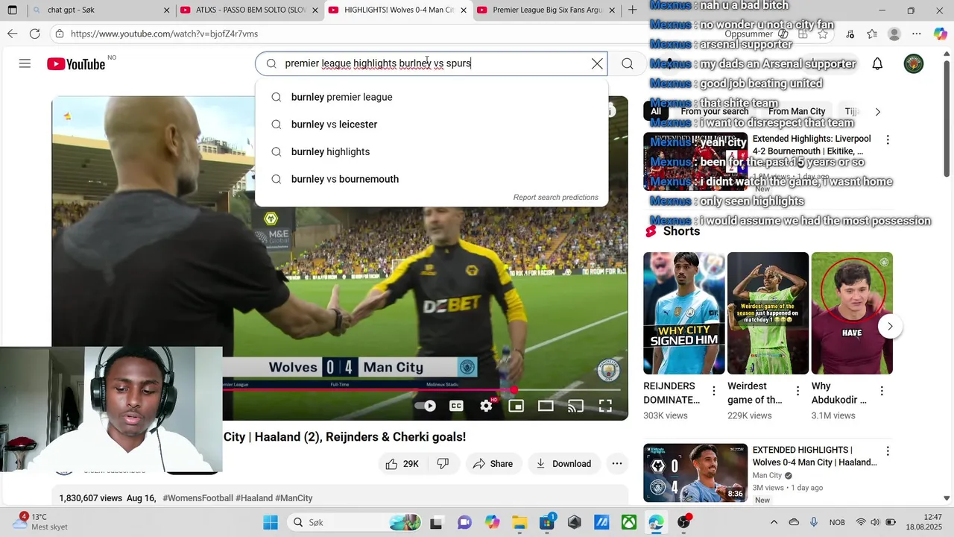Open options for Liverpool 4-2 Bournemouth video

pos(887,140)
